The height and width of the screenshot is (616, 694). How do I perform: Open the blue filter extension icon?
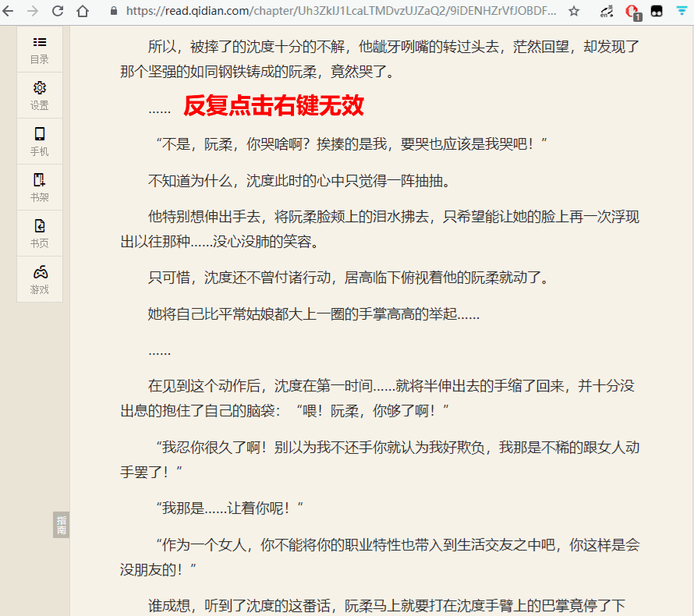[x=682, y=11]
